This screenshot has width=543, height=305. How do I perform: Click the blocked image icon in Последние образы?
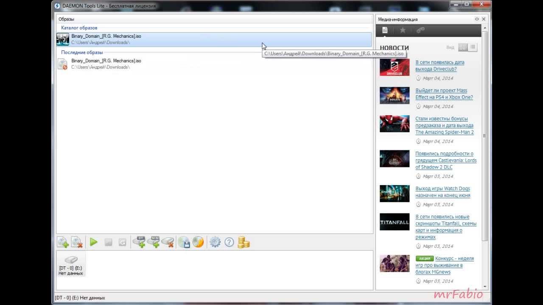(63, 64)
